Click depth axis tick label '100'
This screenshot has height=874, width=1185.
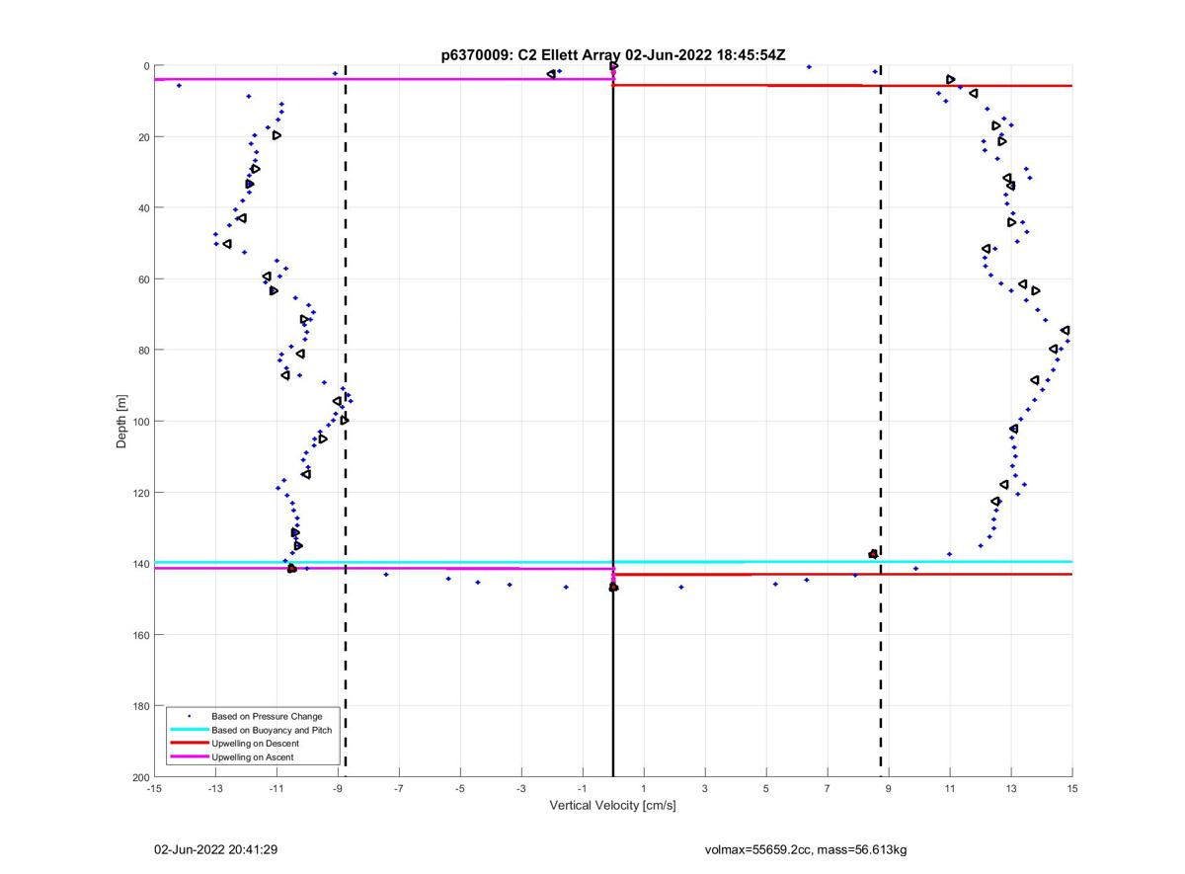(x=140, y=422)
